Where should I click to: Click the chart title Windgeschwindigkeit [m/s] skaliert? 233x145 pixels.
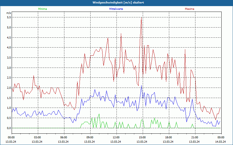[118, 3]
